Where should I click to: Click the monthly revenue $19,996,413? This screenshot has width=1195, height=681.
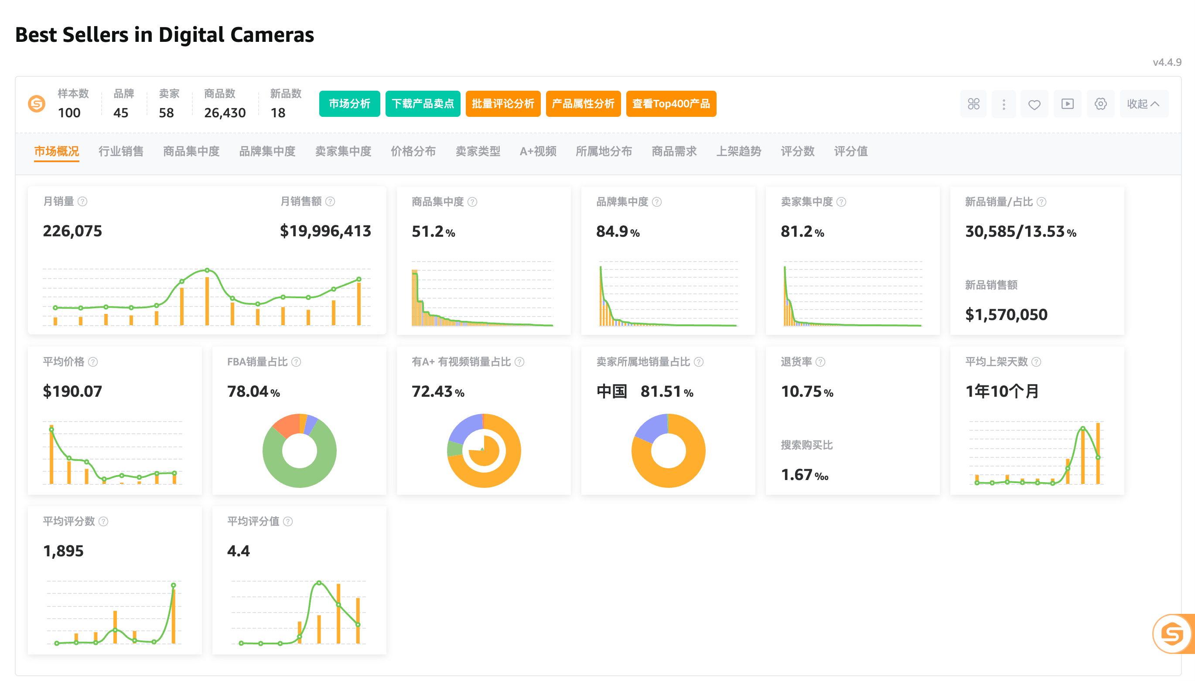tap(325, 231)
